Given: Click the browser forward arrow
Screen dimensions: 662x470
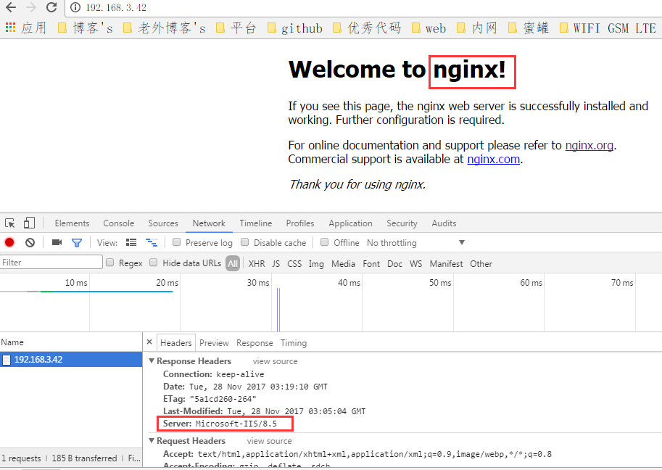Looking at the screenshot, I should pos(31,7).
